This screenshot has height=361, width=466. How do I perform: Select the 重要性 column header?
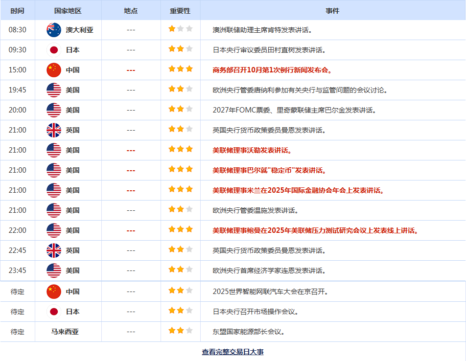click(180, 10)
